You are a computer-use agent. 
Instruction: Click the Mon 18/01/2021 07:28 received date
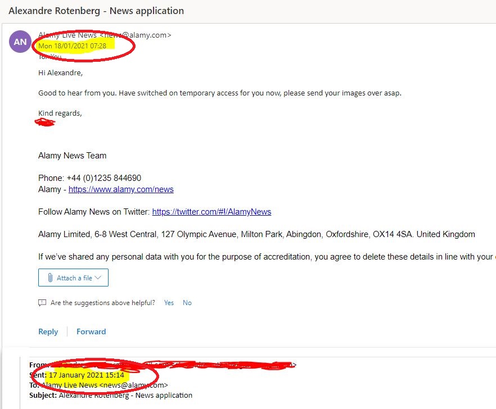[73, 46]
